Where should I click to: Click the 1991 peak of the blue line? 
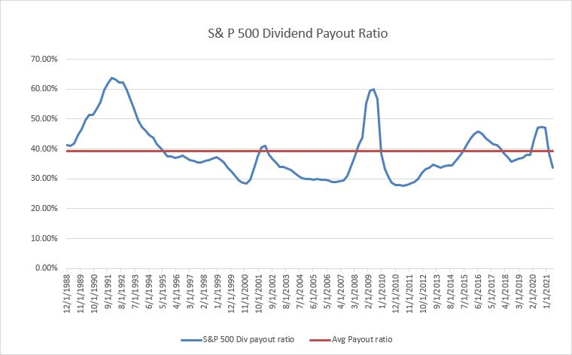[111, 78]
